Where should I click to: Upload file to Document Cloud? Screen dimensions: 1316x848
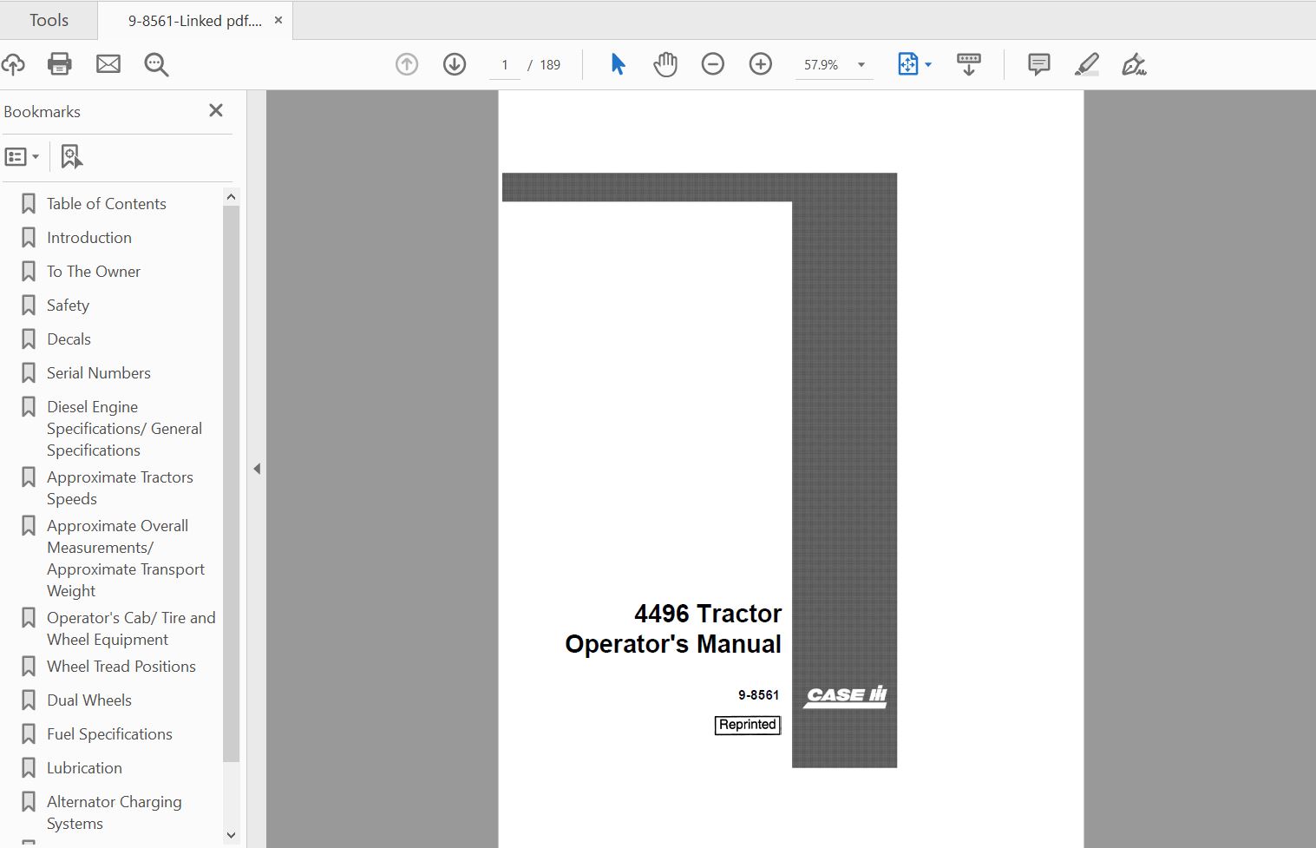pos(14,63)
